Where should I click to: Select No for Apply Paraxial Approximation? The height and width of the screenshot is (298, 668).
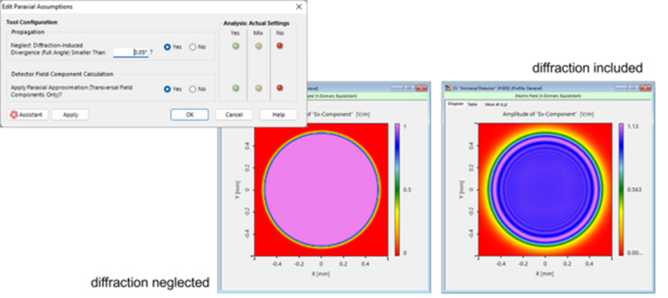click(x=192, y=89)
